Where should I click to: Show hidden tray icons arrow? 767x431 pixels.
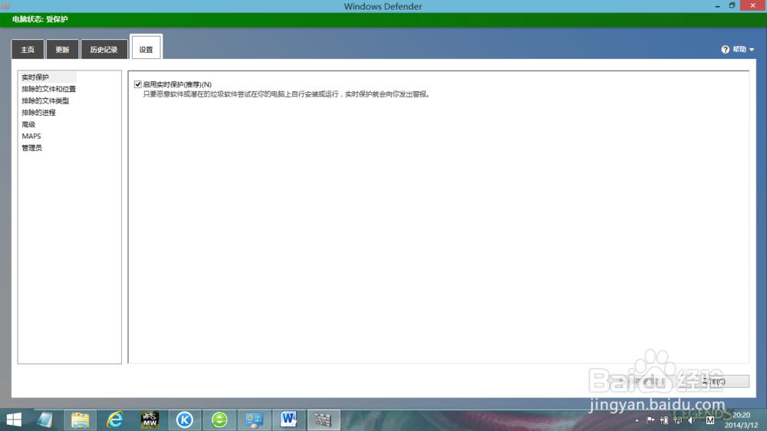coord(637,420)
